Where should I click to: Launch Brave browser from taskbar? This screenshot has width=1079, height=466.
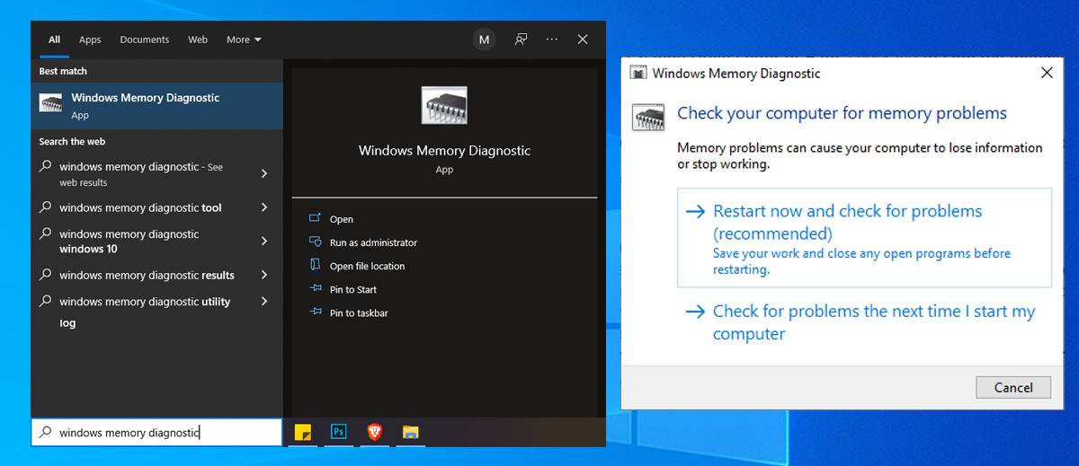point(374,432)
